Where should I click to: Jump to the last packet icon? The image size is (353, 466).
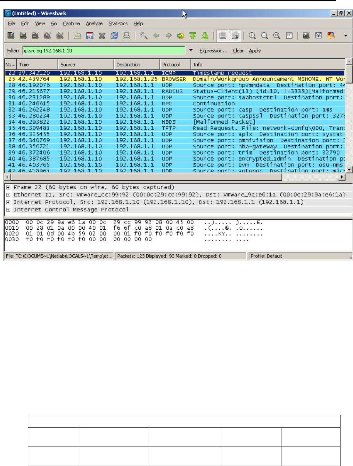(x=205, y=35)
